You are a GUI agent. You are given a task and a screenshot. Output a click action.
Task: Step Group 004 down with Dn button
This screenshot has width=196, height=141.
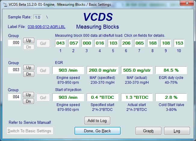coord(28,101)
